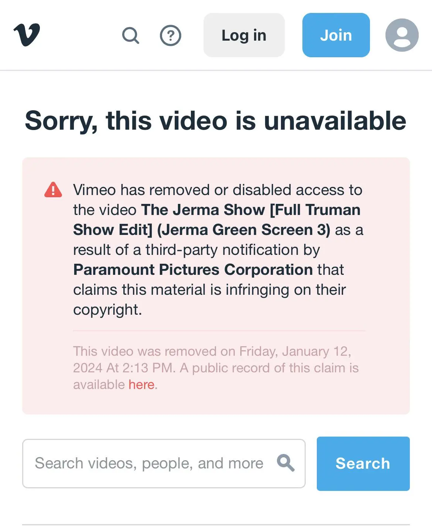Go to Vimeo home via logo

point(27,35)
